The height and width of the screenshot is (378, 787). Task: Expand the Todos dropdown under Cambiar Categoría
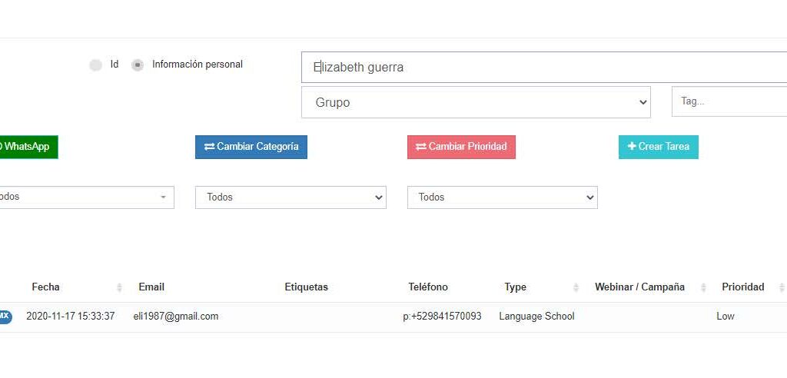(291, 197)
